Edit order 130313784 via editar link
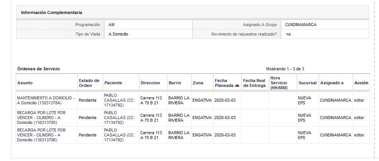 [x=359, y=101]
